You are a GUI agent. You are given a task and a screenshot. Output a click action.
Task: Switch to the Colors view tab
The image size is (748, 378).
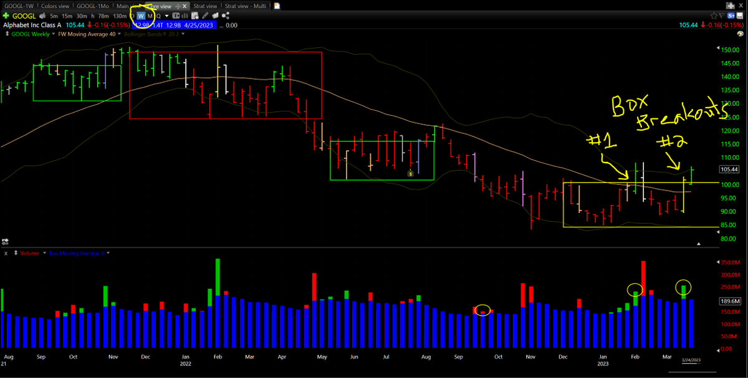point(55,6)
